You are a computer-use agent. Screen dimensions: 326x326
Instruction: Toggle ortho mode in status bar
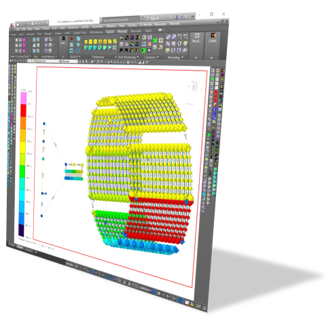click(88, 270)
